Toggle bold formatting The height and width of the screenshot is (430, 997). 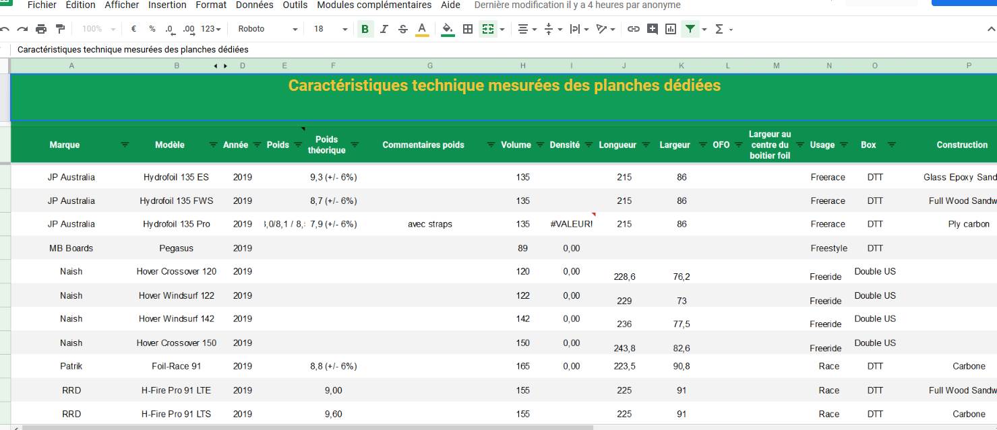pyautogui.click(x=365, y=29)
